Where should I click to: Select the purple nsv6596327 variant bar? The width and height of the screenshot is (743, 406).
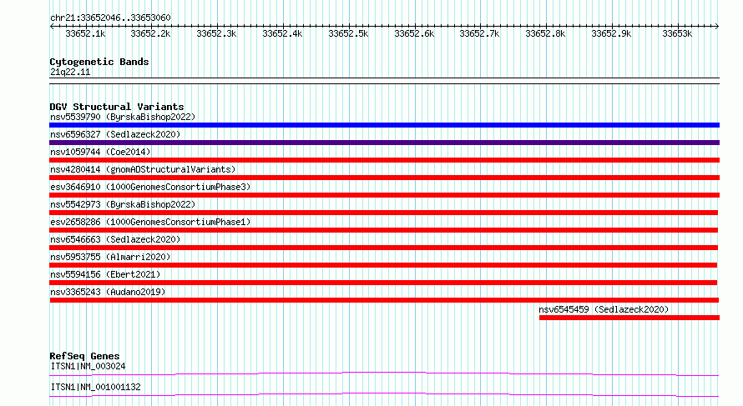pyautogui.click(x=384, y=143)
